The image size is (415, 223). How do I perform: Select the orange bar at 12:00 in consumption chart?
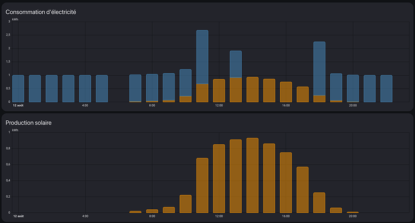219,91
